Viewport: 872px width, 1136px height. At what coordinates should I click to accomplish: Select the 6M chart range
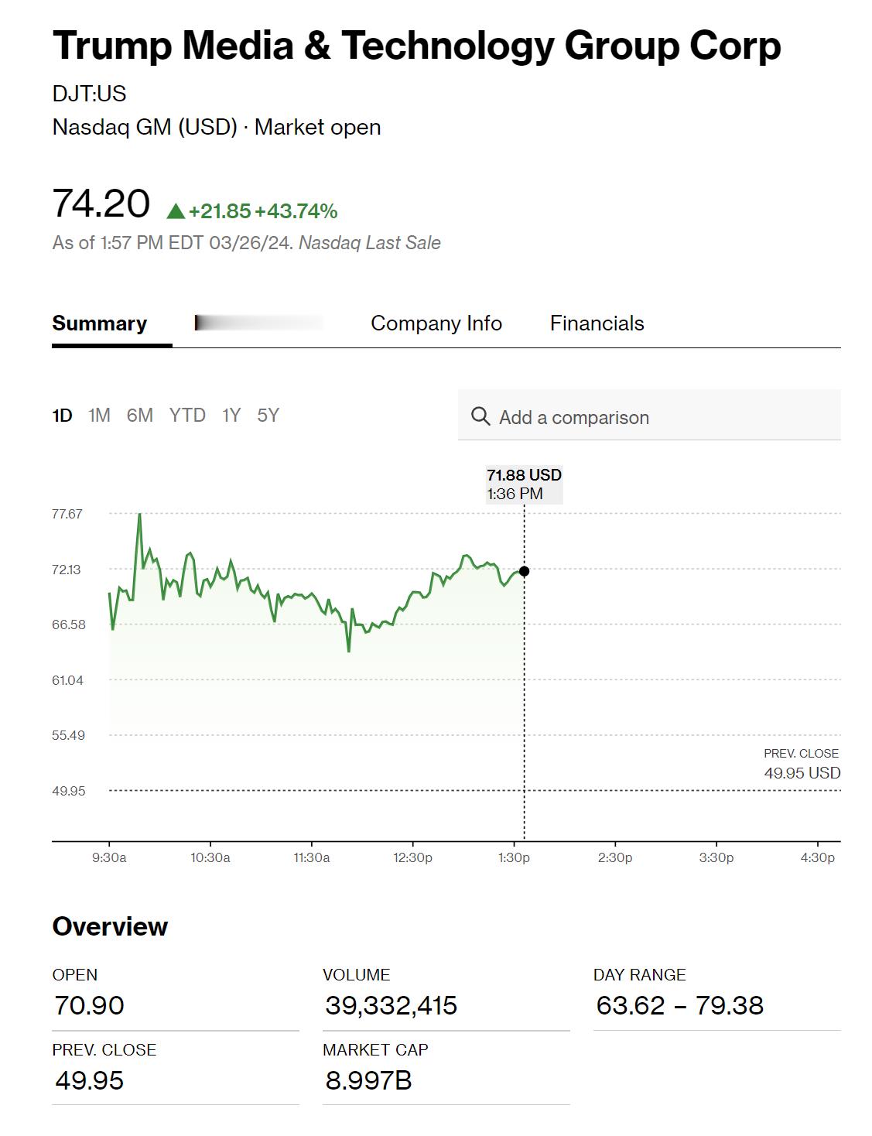click(140, 416)
